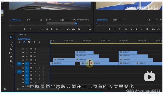Mute audio track A1
Image resolution: width=163 pixels, height=94 pixels.
point(35,68)
